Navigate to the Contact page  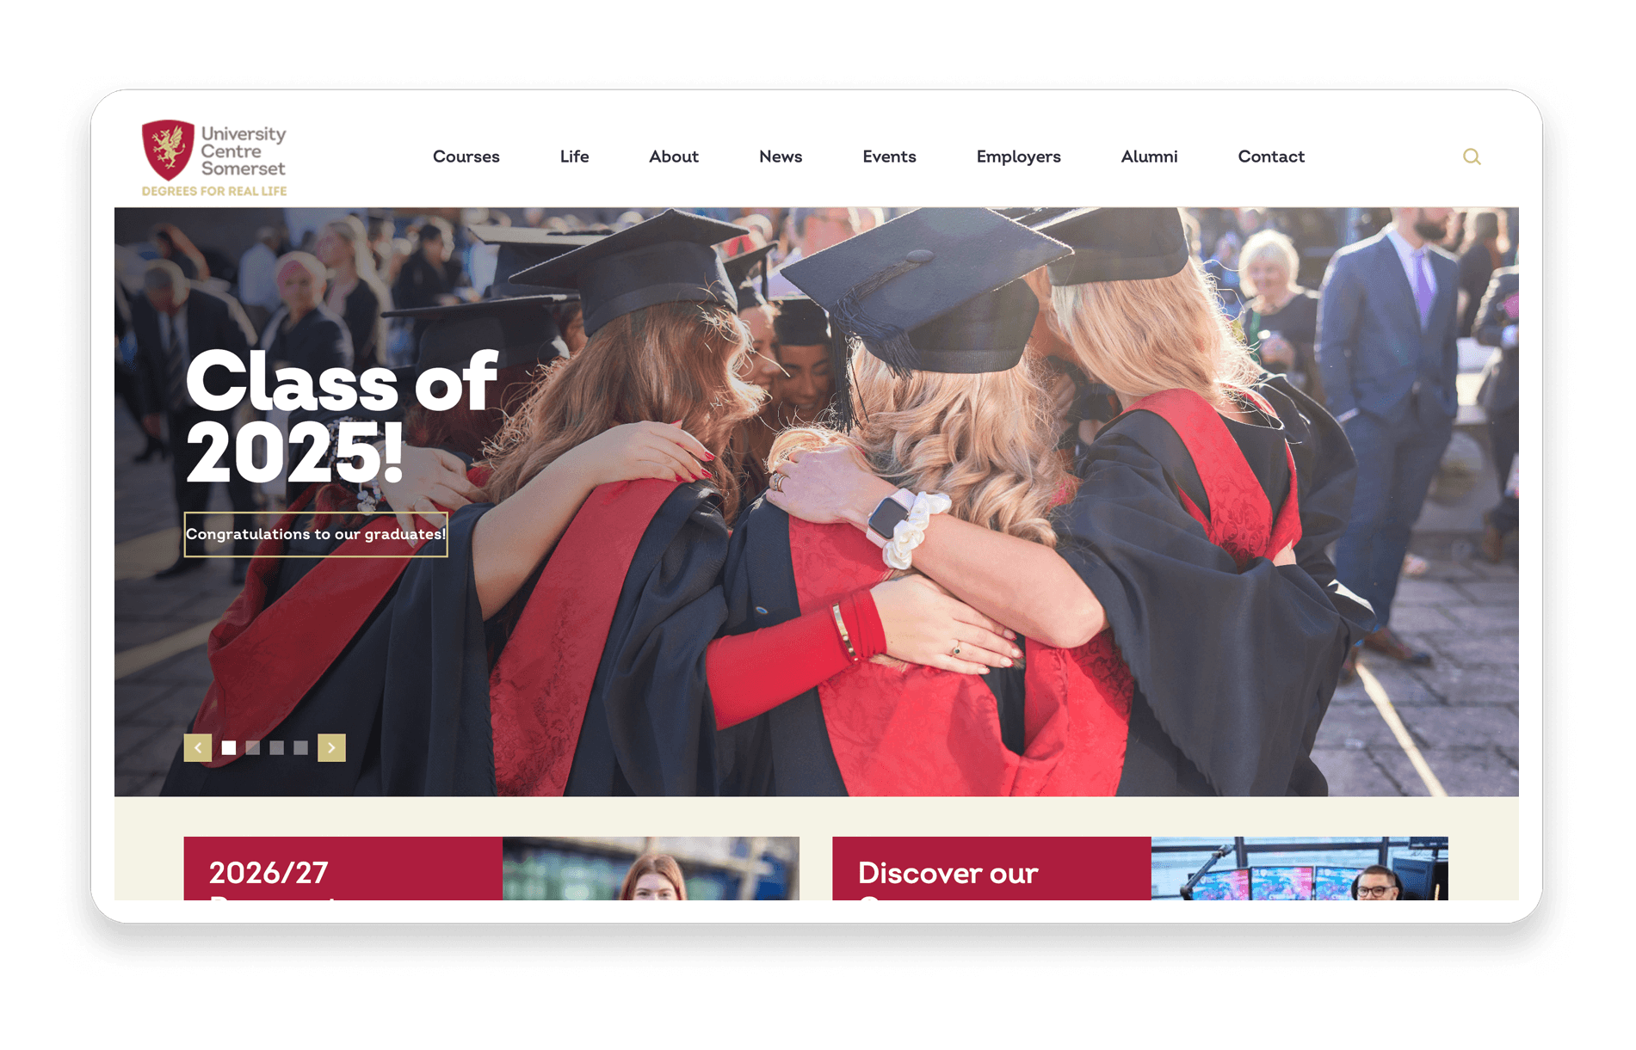[1271, 157]
